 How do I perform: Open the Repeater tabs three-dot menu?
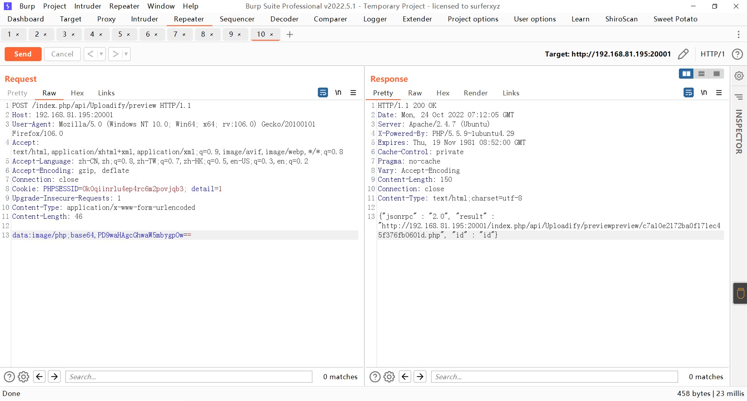pos(738,34)
